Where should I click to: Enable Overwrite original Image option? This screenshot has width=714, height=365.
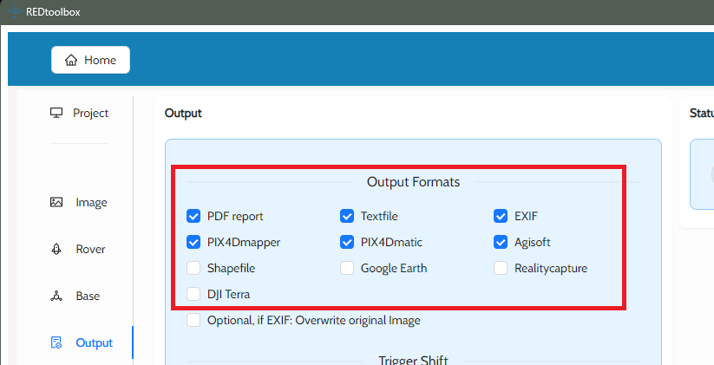pos(193,320)
